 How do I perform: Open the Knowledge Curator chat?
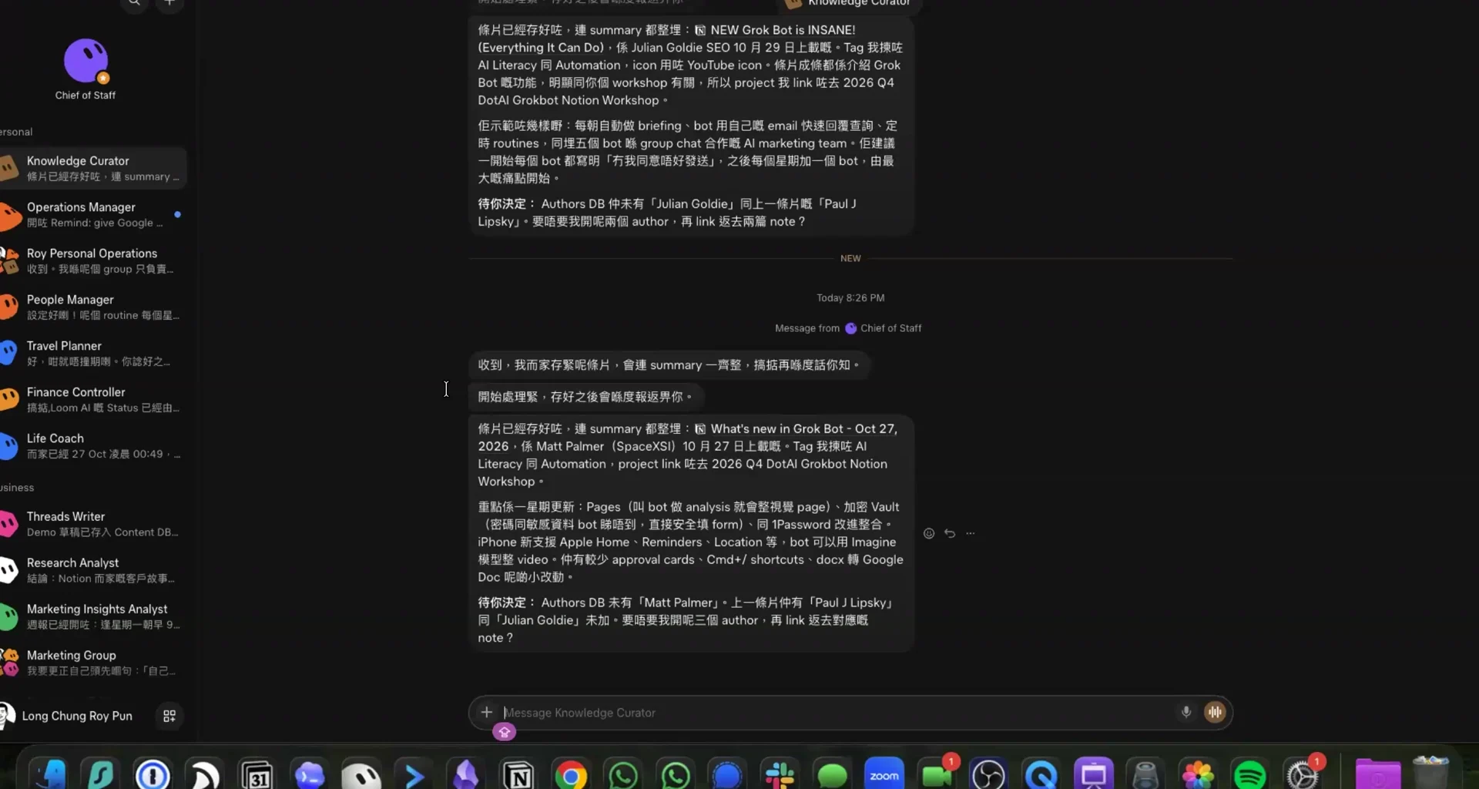point(93,168)
